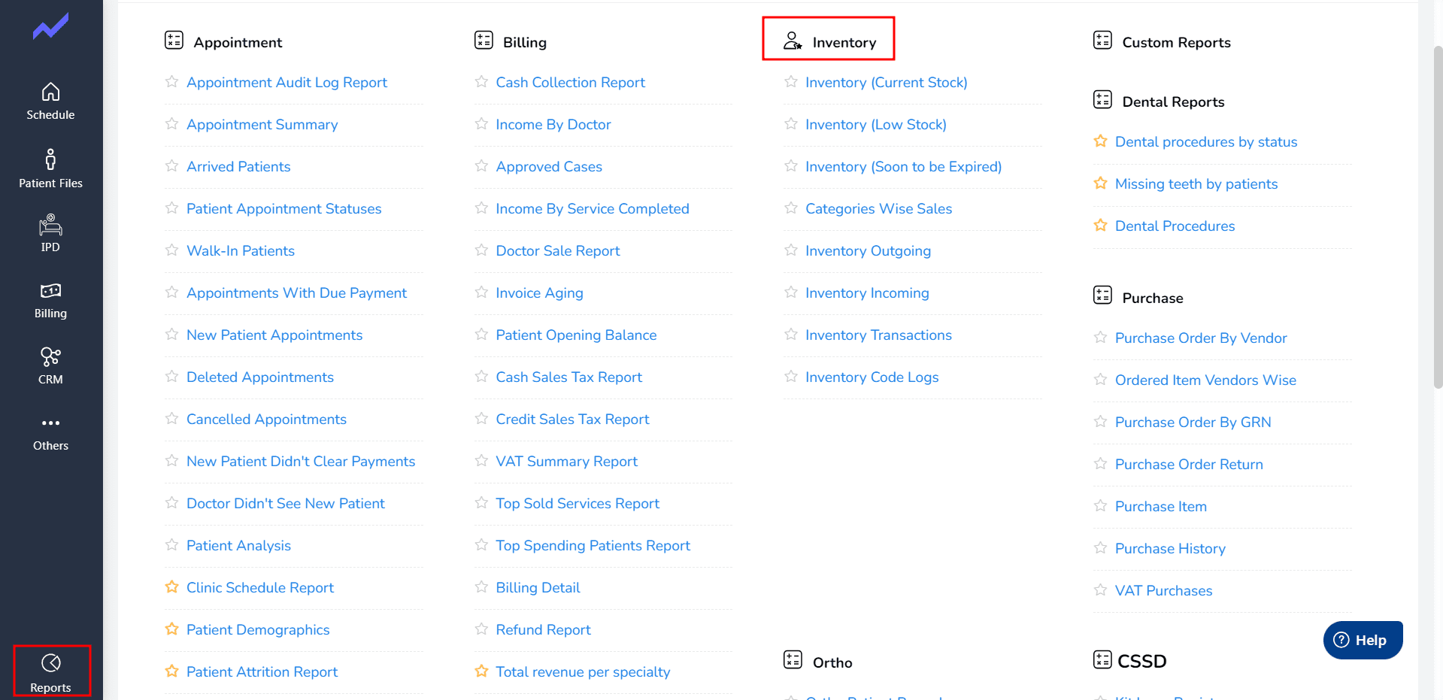Open Inventory (Low Stock) report
The image size is (1443, 700).
(876, 124)
